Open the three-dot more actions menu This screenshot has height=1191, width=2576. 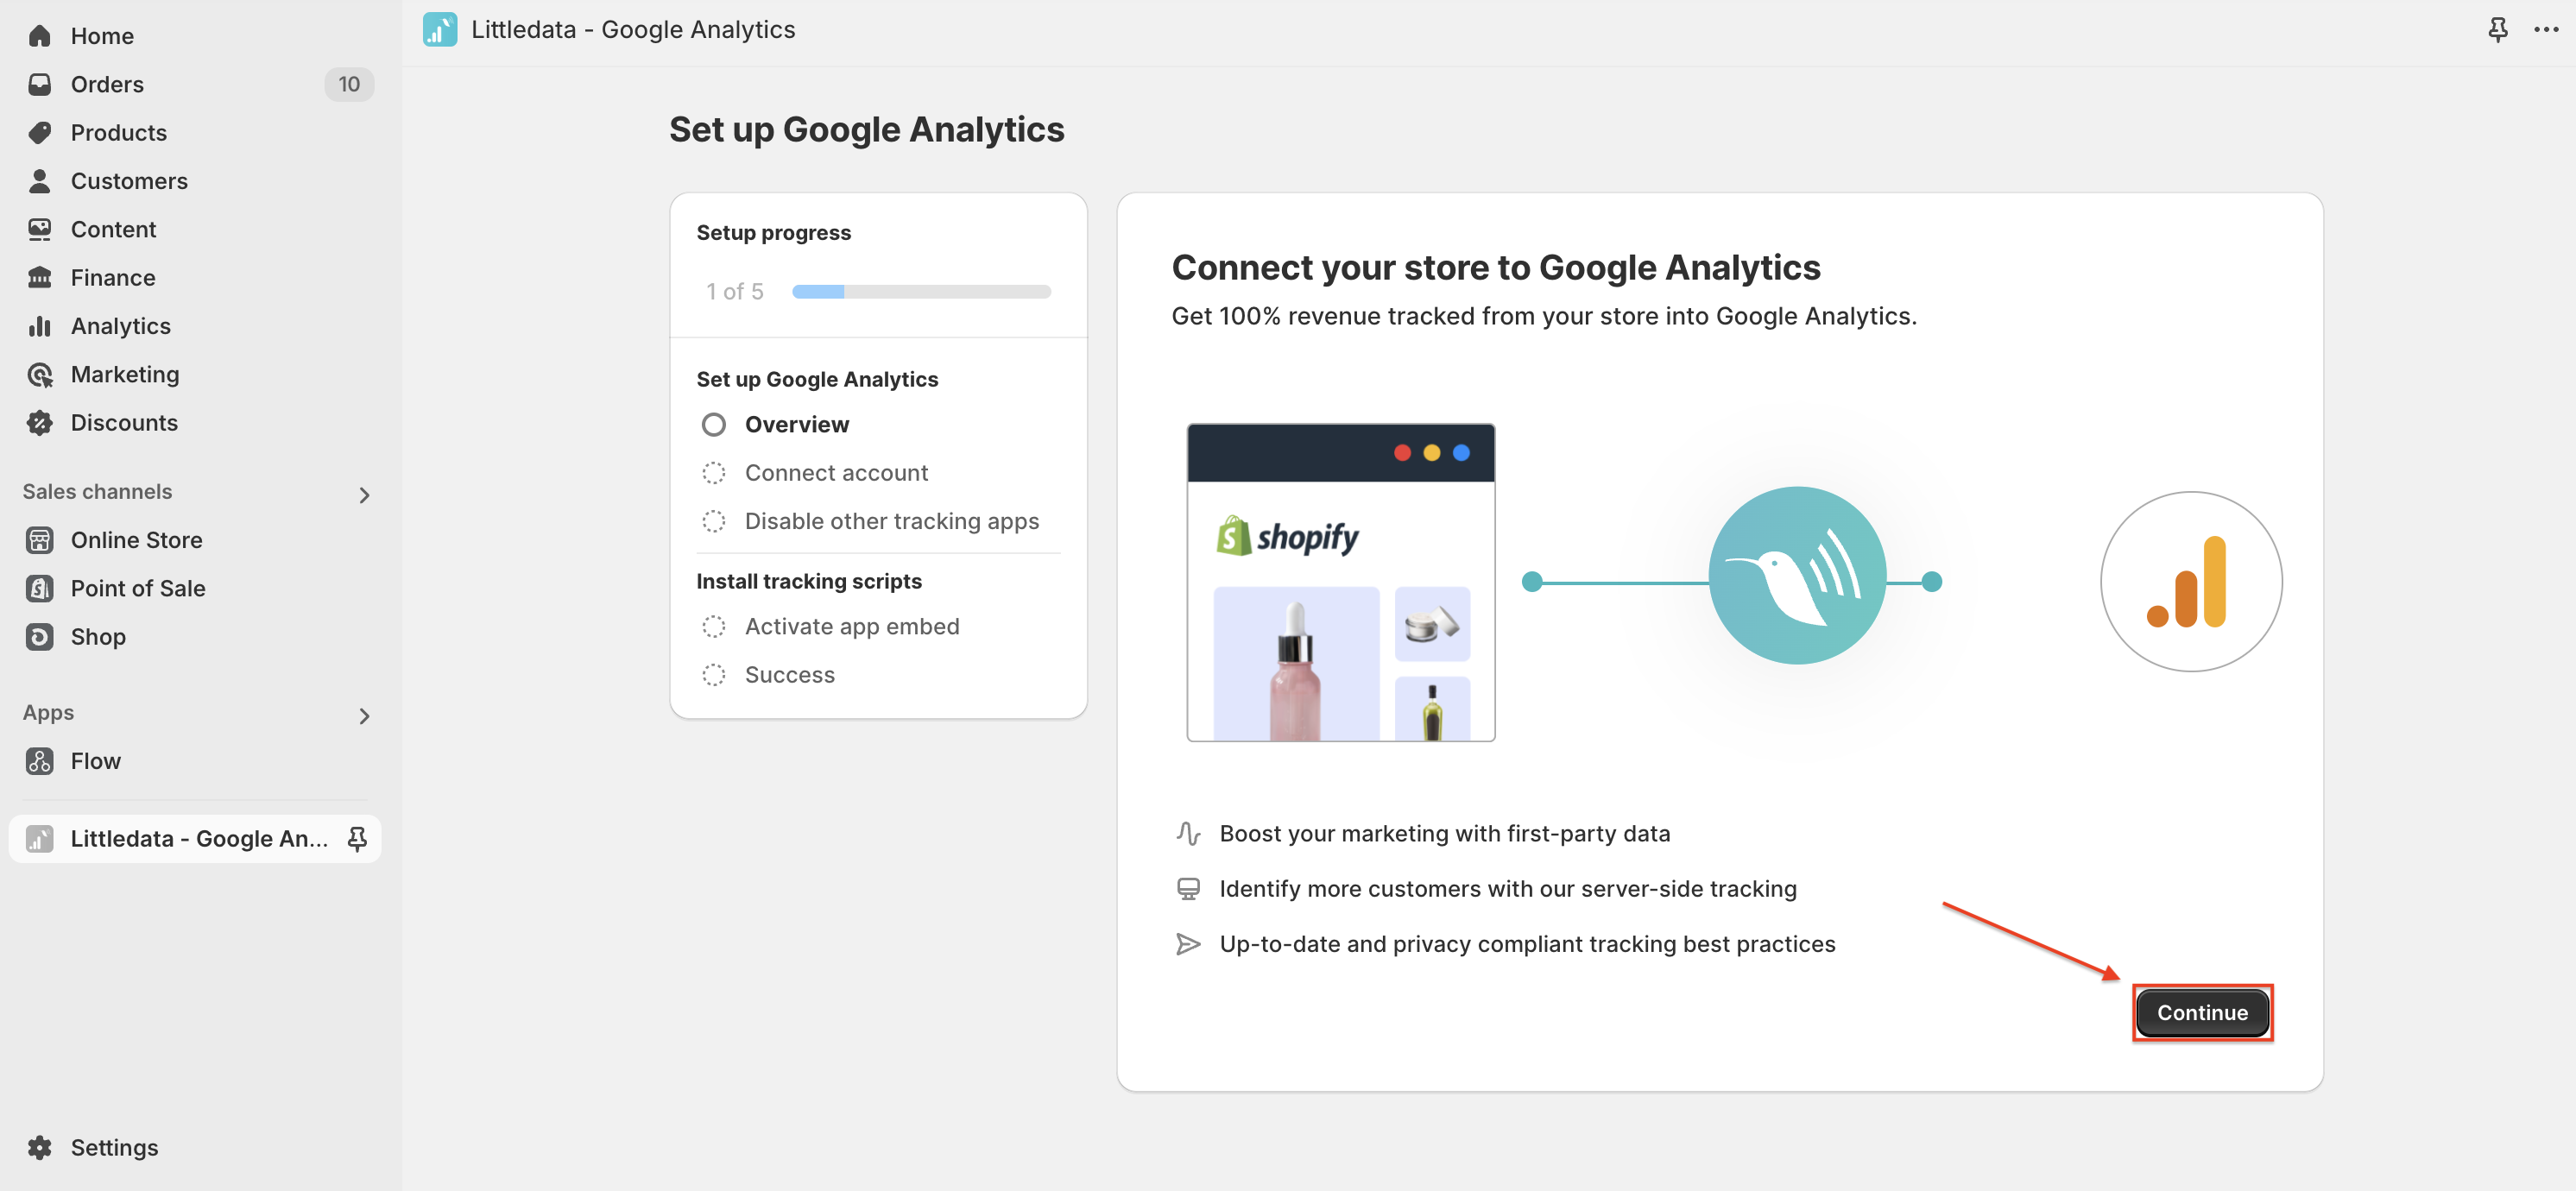click(2546, 30)
